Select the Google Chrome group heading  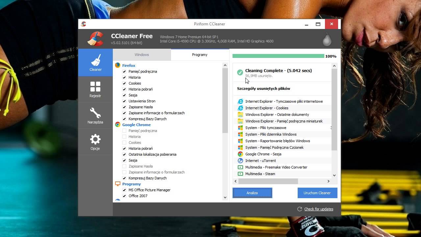tap(136, 125)
